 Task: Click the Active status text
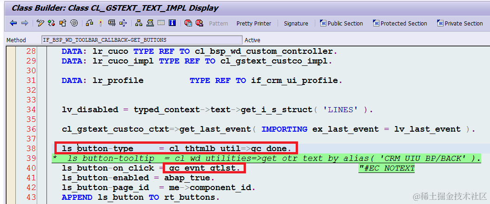252,40
